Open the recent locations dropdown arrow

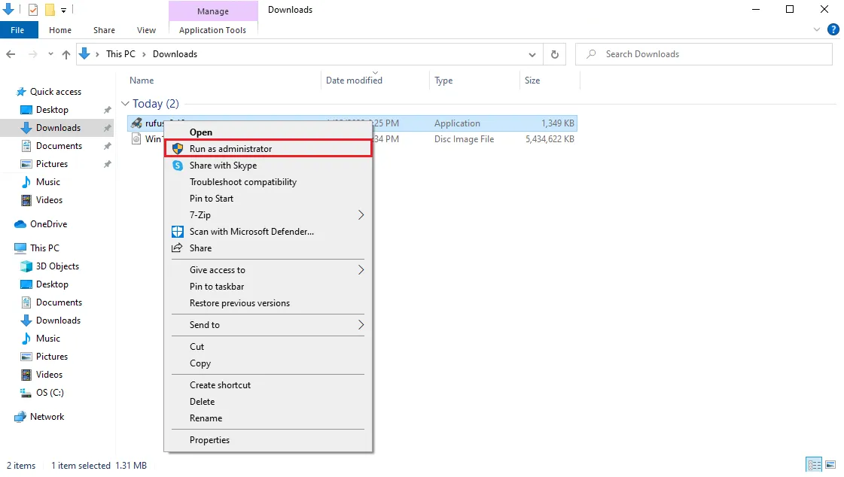pos(50,54)
